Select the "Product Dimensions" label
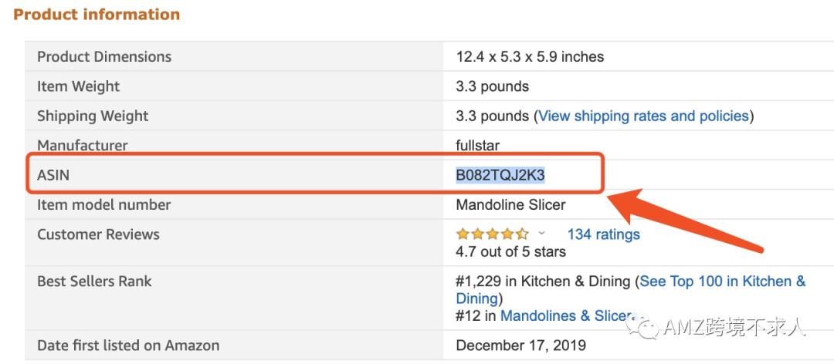834x364 pixels. 104,57
